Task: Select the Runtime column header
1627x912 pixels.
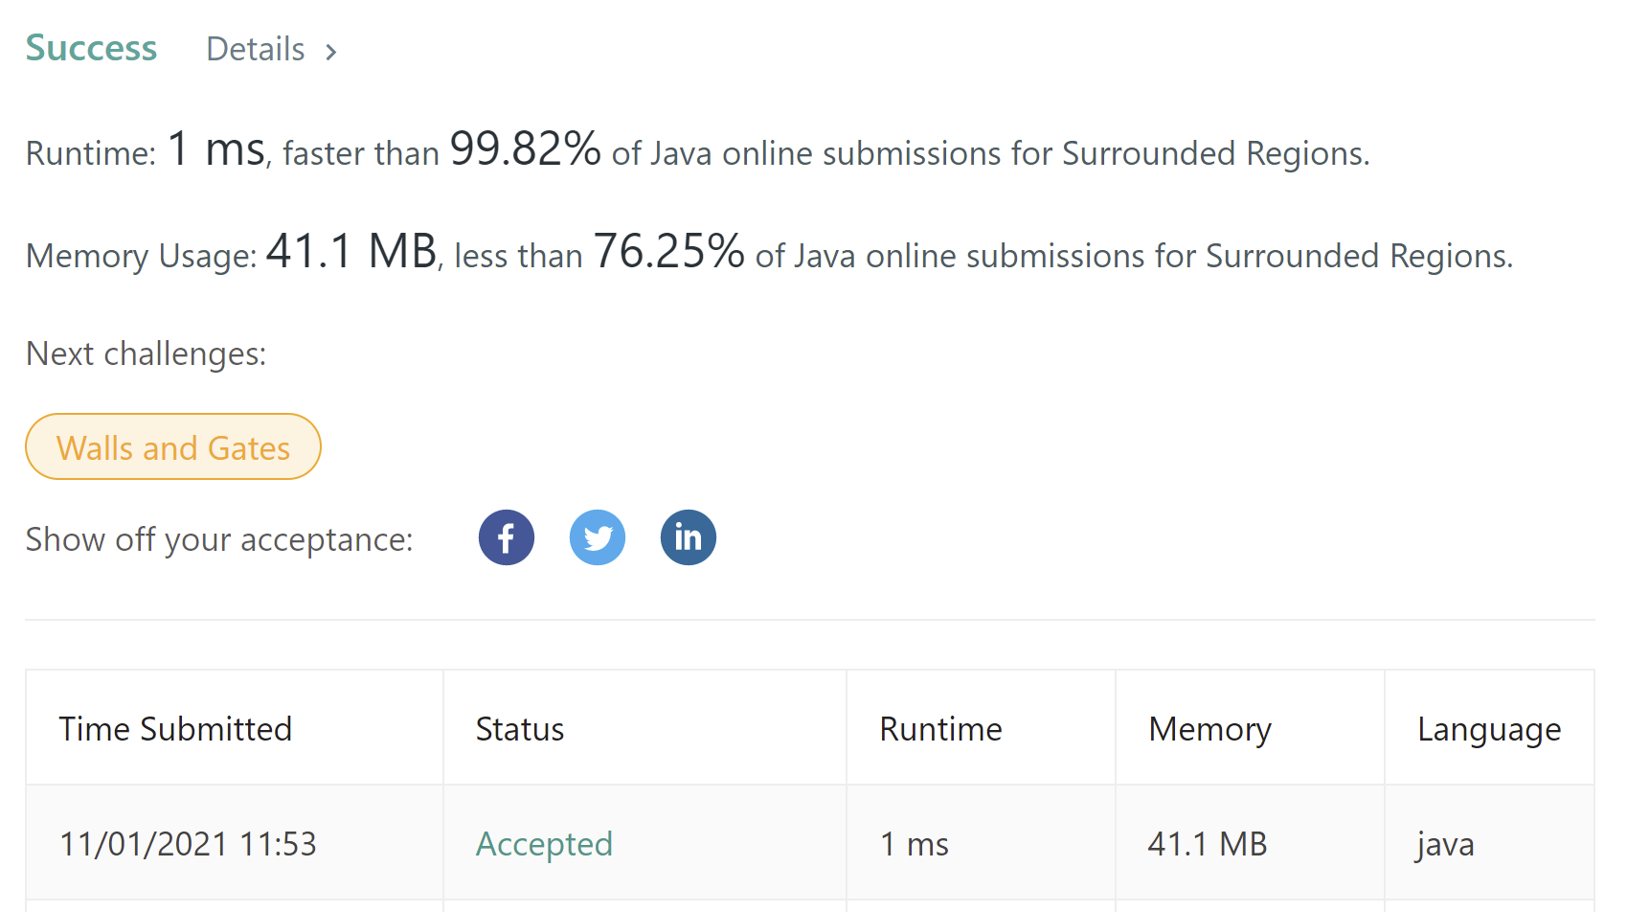Action: pyautogui.click(x=940, y=729)
